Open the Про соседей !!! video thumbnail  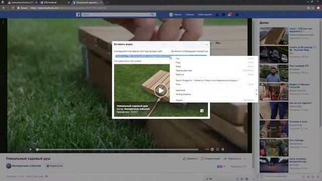click(x=274, y=73)
